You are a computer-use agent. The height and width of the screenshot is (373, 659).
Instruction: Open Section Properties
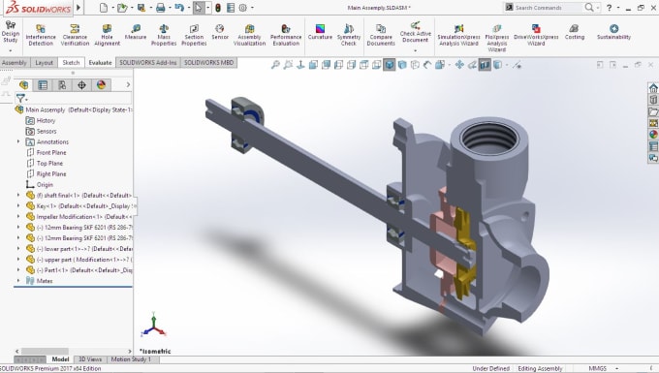coord(194,35)
